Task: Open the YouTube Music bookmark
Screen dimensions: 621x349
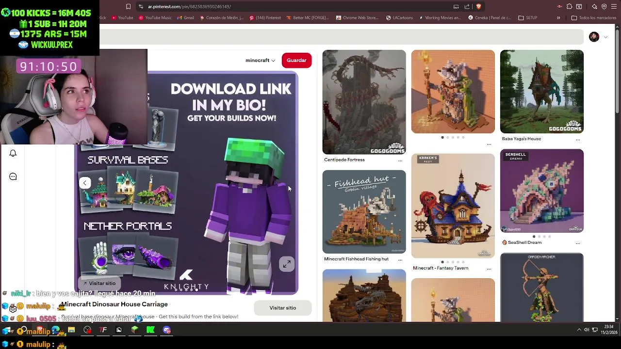Action: (155, 18)
